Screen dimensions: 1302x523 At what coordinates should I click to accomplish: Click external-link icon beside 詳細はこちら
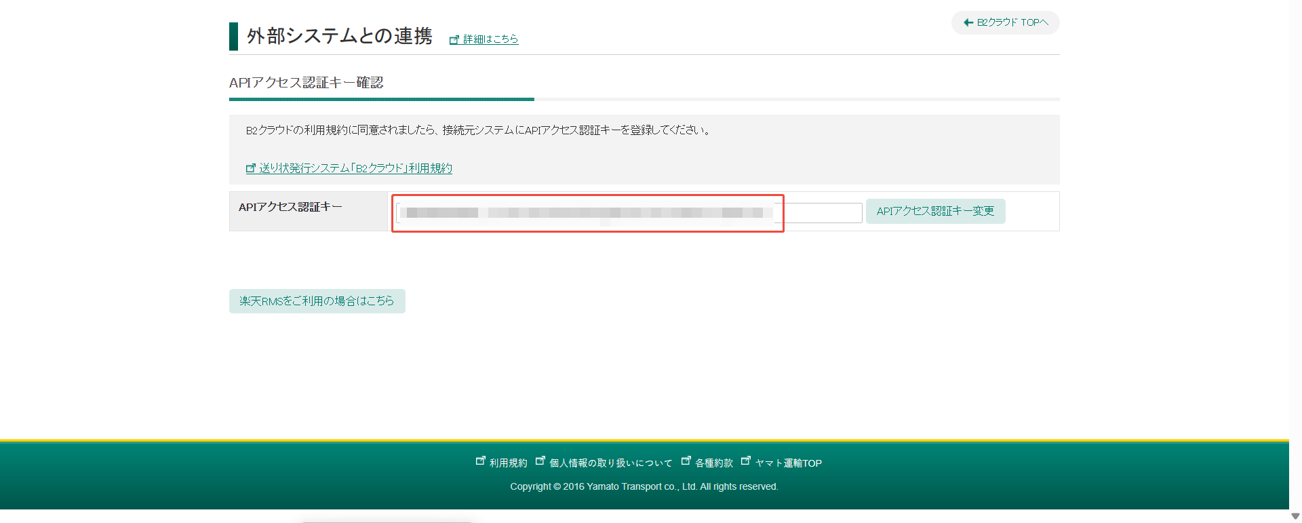pyautogui.click(x=454, y=40)
